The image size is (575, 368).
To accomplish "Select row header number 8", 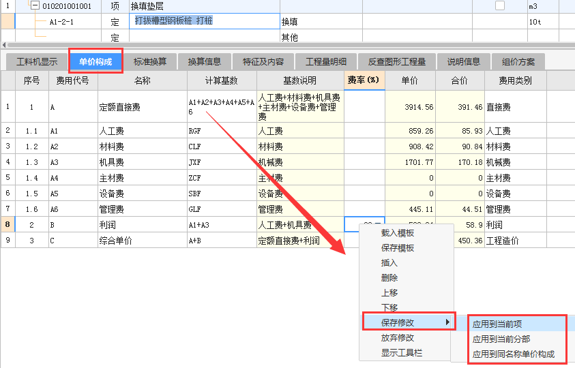I will pyautogui.click(x=8, y=224).
